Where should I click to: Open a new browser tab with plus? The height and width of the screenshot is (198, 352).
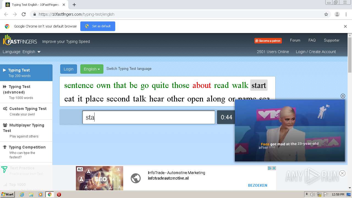(74, 5)
